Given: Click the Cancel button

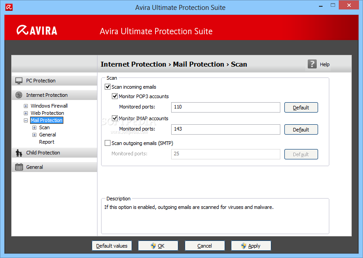Looking at the screenshot, I should (205, 246).
